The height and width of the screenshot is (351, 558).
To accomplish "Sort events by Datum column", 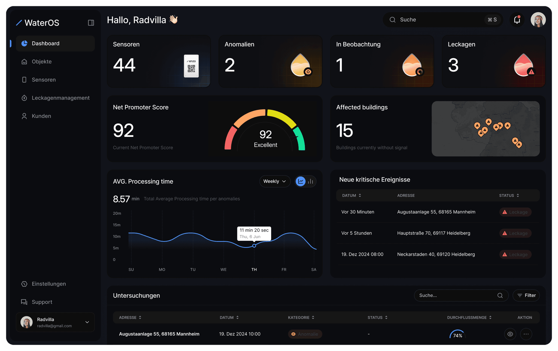I will pos(351,195).
